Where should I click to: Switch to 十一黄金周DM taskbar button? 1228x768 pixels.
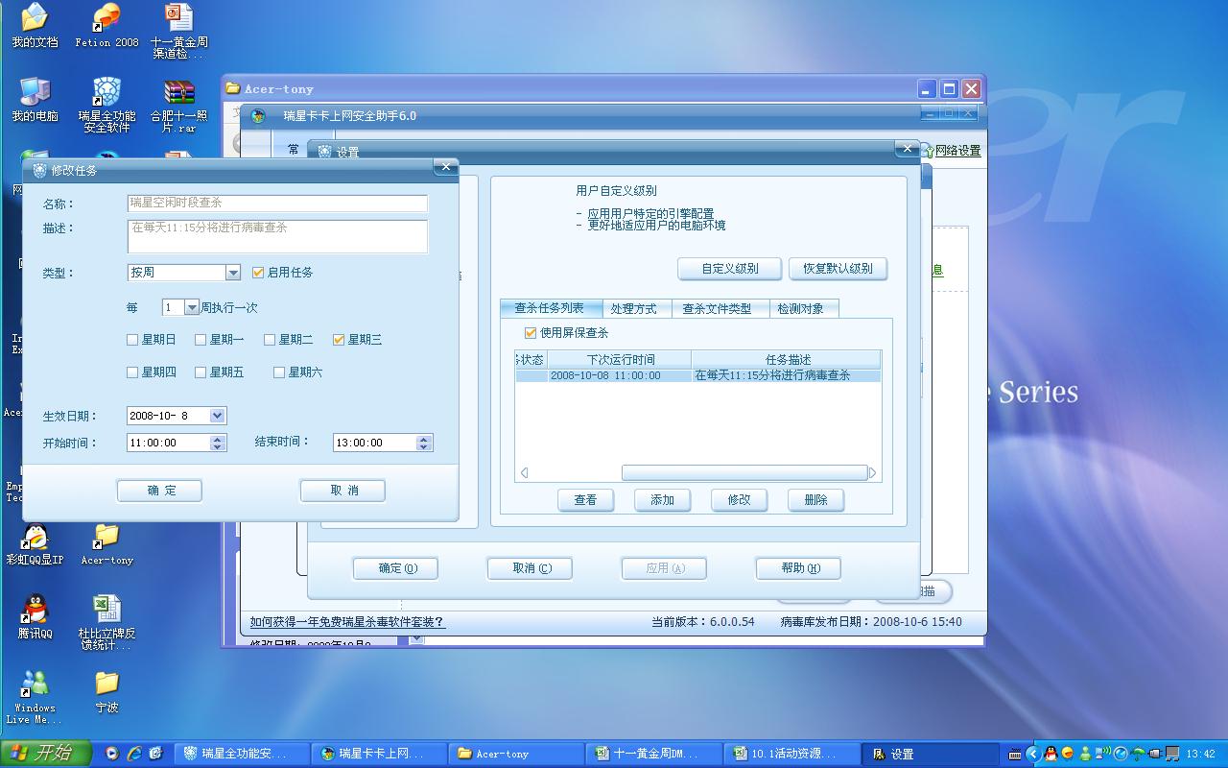[x=654, y=754]
